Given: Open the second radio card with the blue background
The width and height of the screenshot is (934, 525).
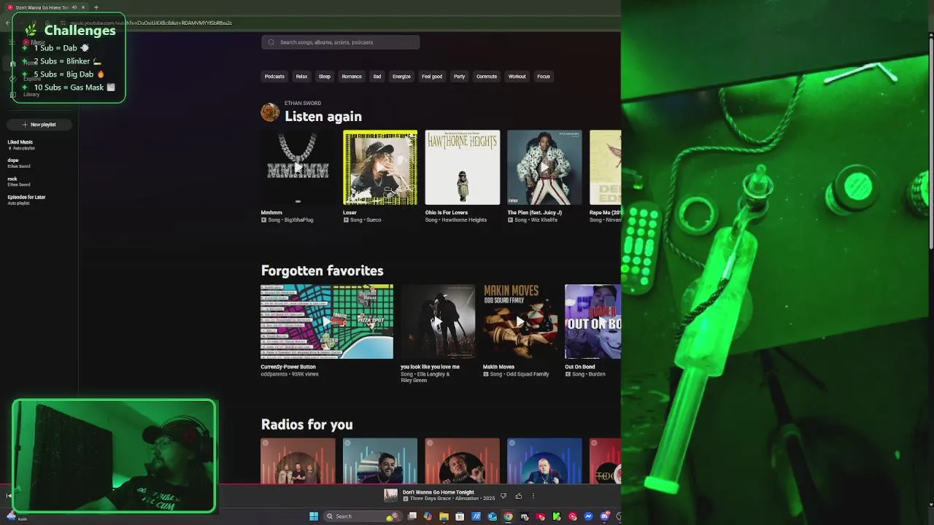Looking at the screenshot, I should 380,461.
